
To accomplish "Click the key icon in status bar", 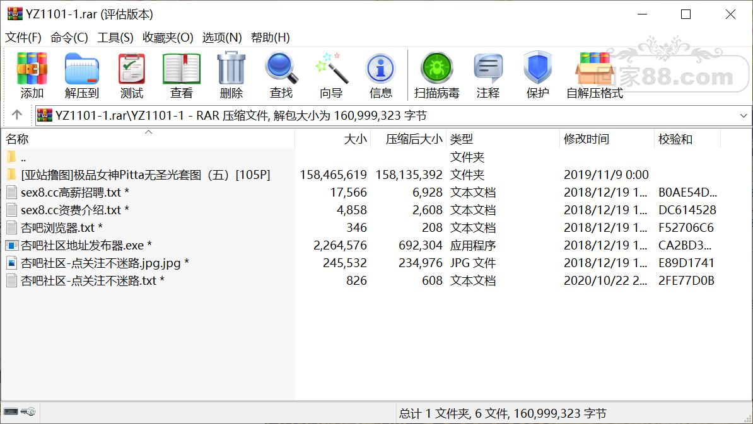I will (x=28, y=411).
